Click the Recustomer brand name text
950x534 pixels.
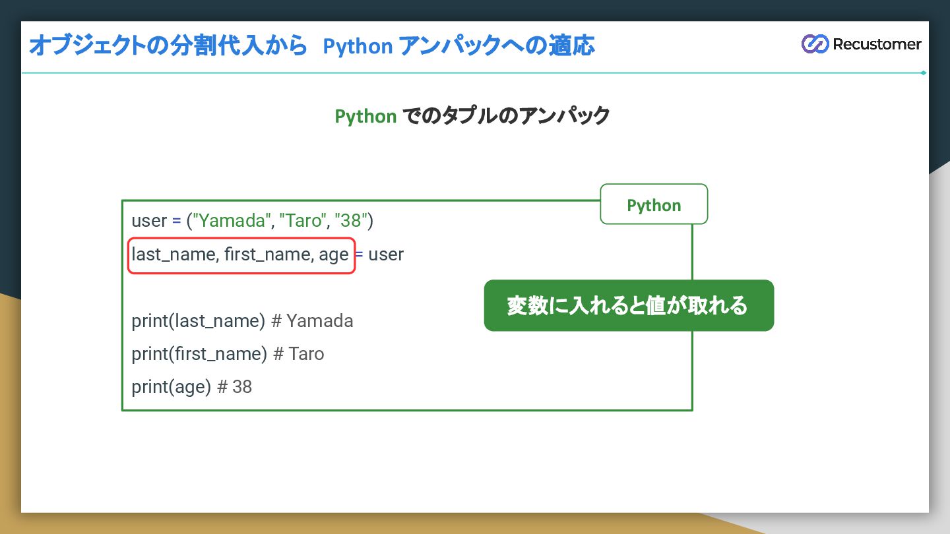coord(877,44)
